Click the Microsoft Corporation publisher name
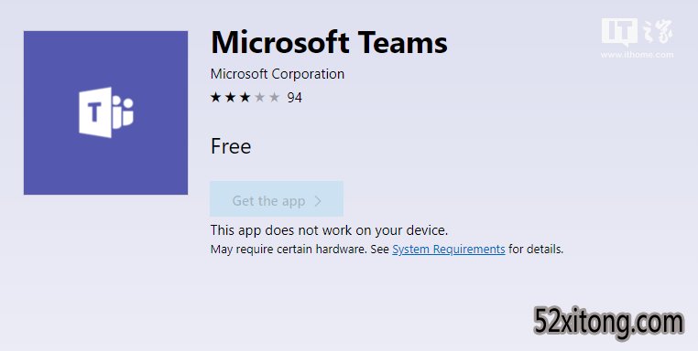 (x=278, y=74)
